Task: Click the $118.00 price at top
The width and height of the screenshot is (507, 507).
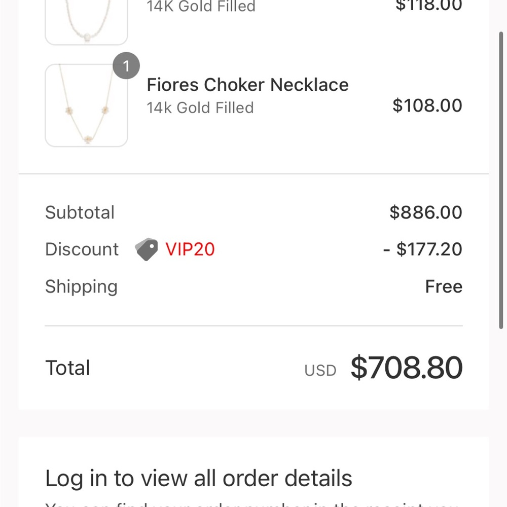Action: coord(429,5)
